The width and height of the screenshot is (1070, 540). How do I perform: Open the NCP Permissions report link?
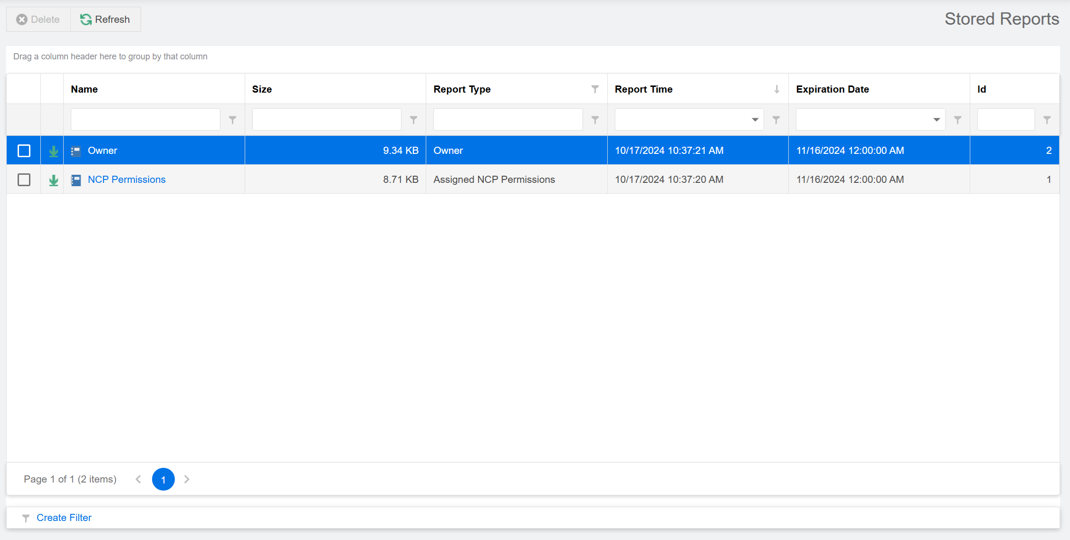(x=126, y=180)
